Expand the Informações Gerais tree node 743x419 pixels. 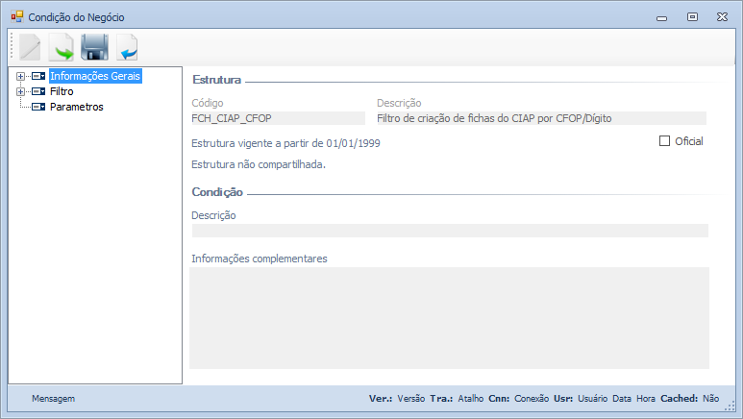click(20, 76)
